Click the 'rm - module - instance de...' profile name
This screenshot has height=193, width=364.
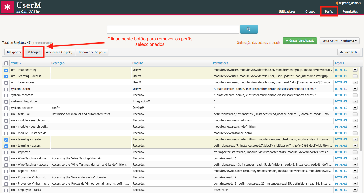[30, 133]
